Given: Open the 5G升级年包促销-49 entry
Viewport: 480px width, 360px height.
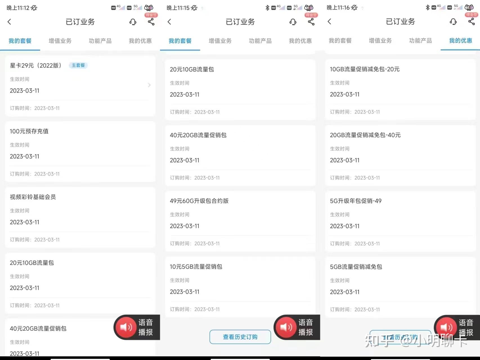Looking at the screenshot, I should (x=400, y=221).
